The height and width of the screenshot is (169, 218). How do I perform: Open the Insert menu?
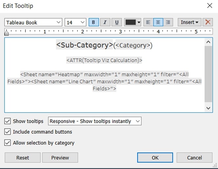coord(189,22)
